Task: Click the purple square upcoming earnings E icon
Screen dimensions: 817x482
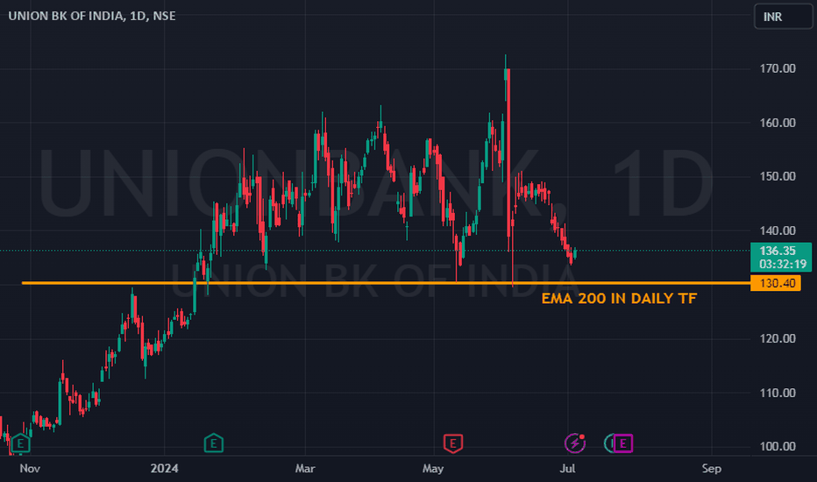Action: tap(622, 443)
